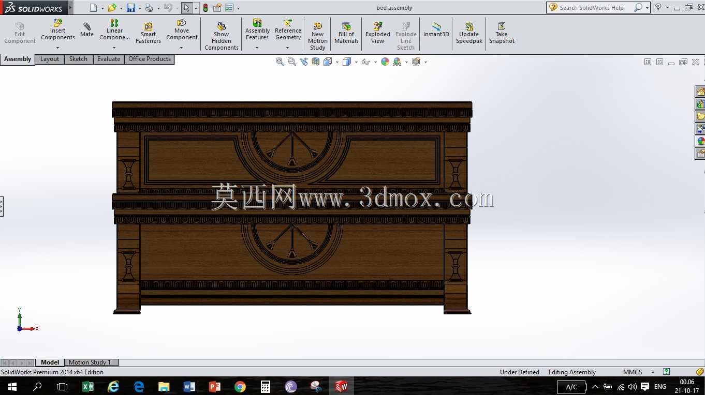
Task: Click Exploded View tool
Action: tap(378, 33)
